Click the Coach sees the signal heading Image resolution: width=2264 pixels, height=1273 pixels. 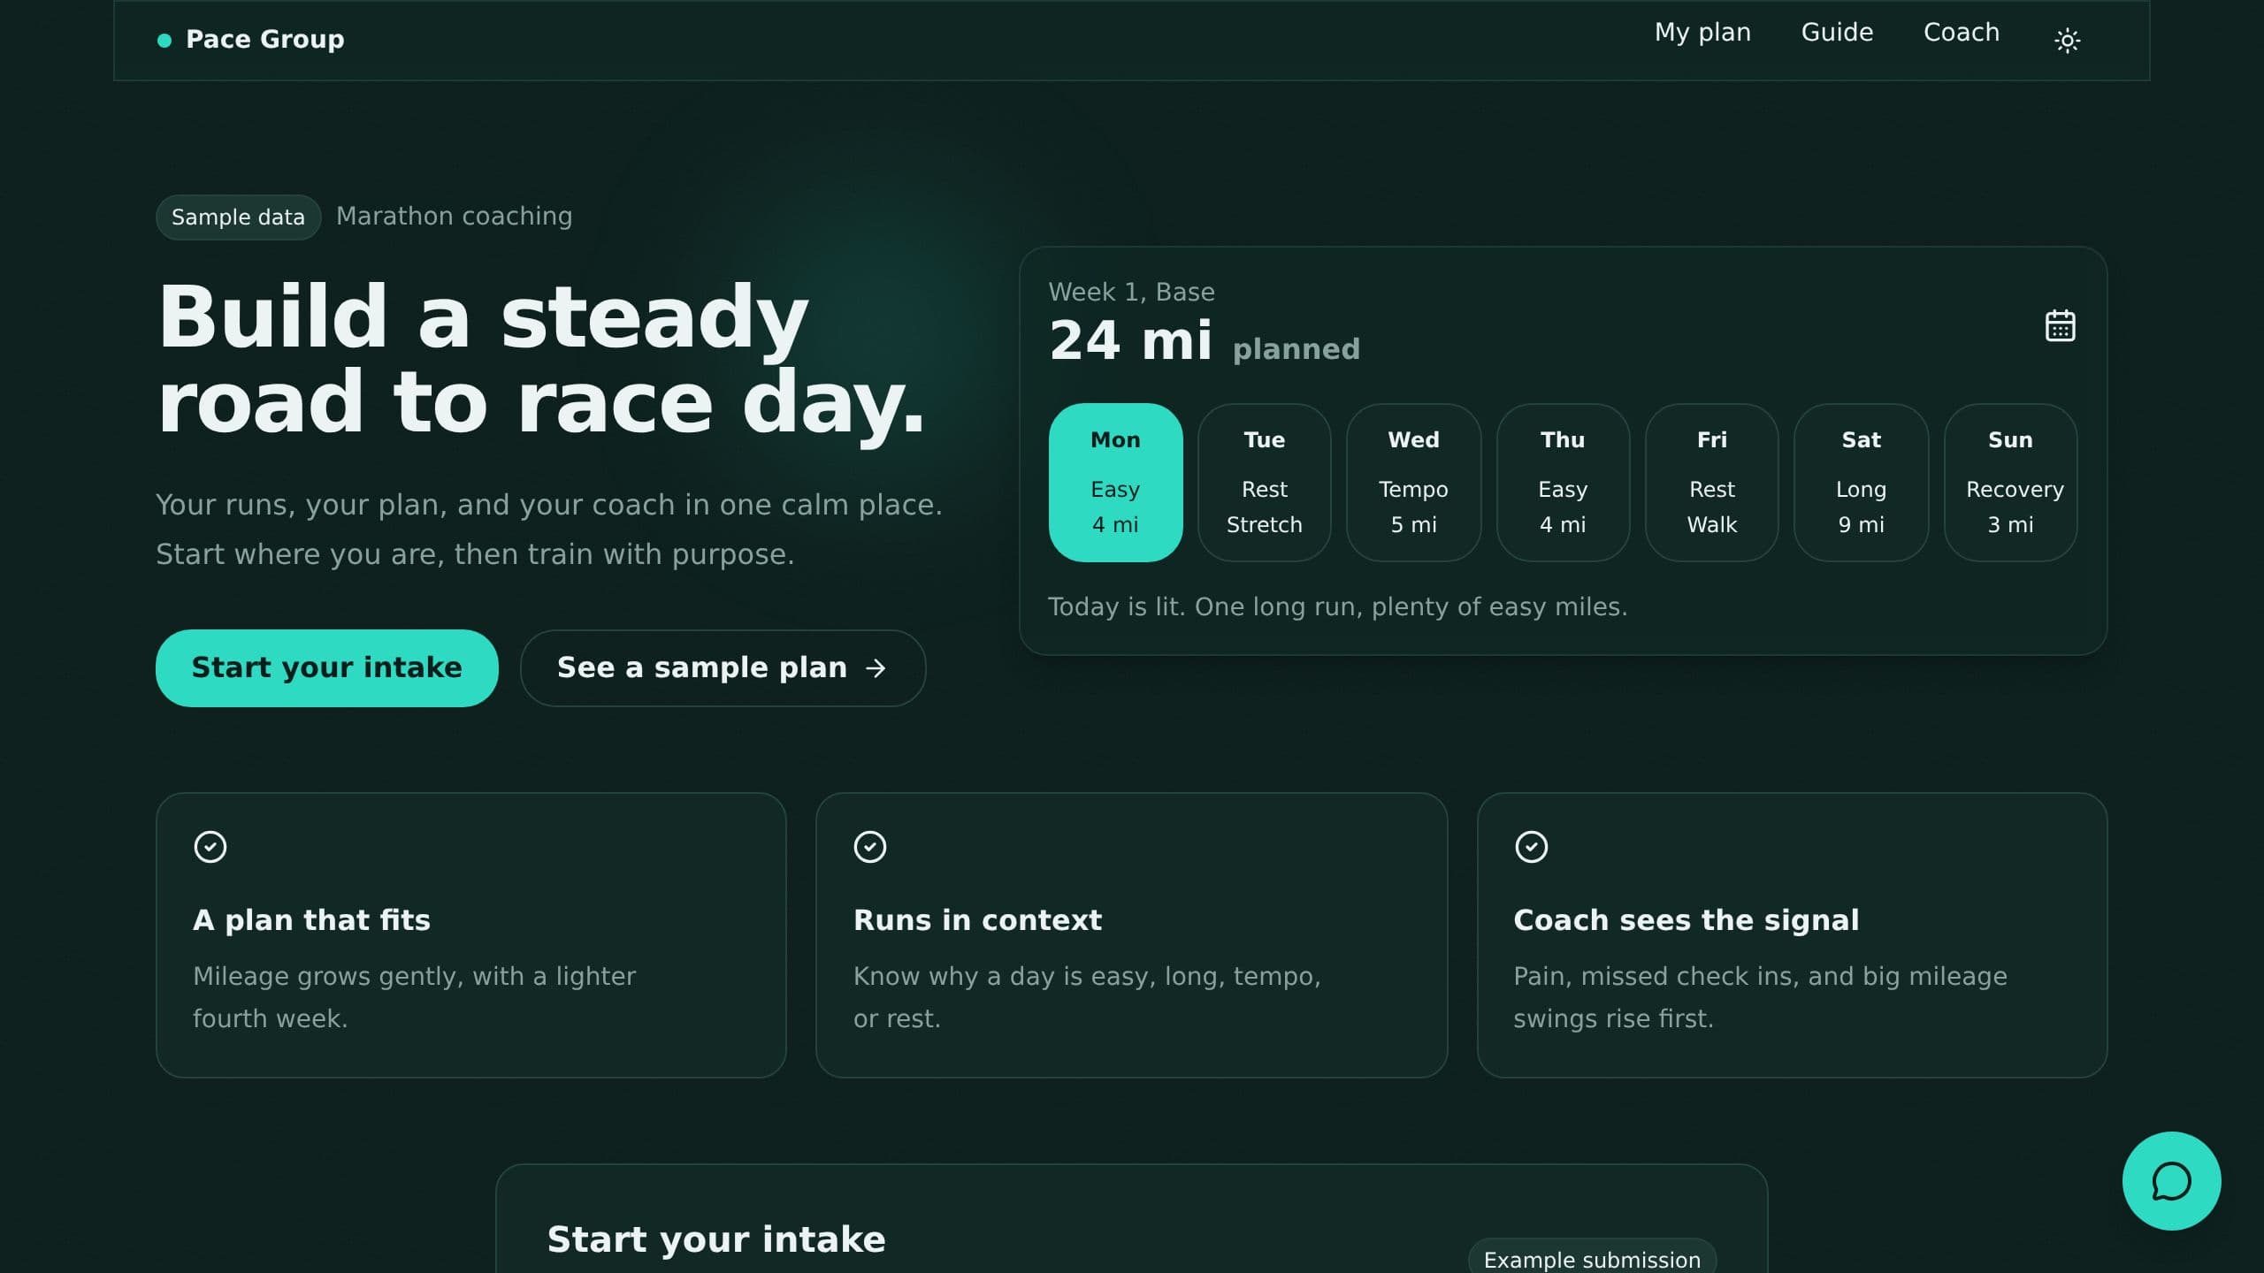1686,920
